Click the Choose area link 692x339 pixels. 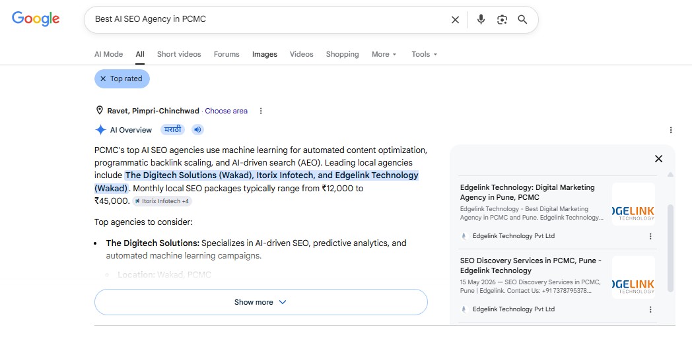226,111
